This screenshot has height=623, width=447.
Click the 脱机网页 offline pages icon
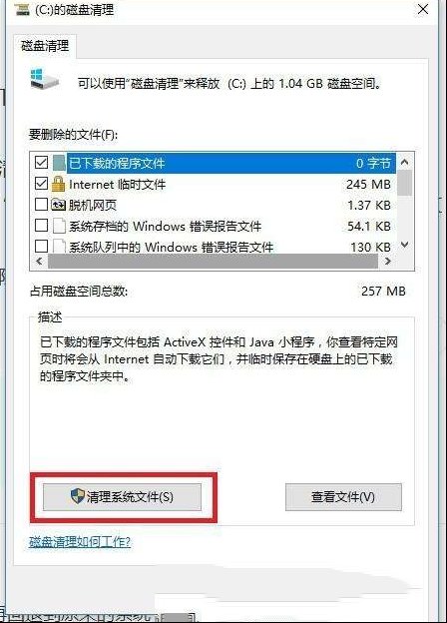58,205
